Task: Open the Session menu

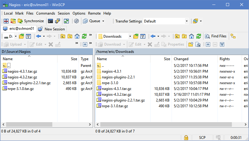Action: (x=64, y=13)
